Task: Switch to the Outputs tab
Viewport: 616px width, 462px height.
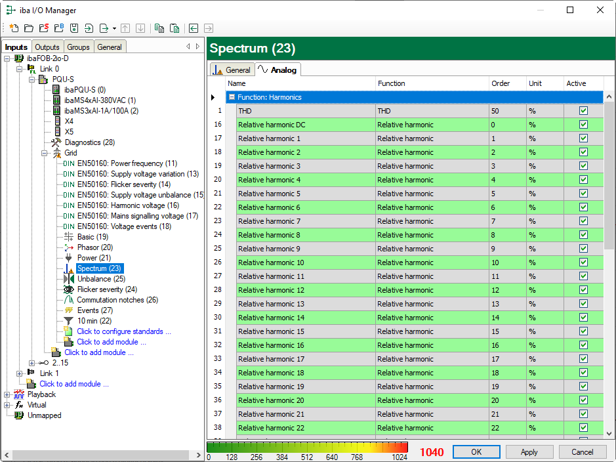Action: 47,47
